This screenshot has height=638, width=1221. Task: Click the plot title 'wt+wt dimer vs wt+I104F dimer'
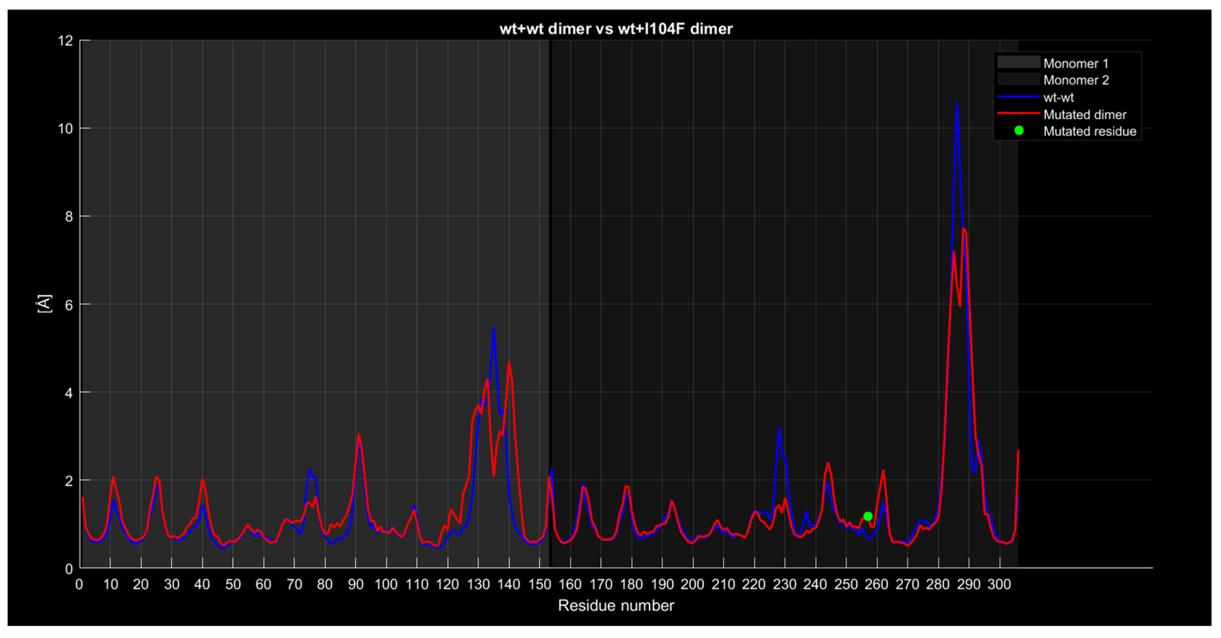pyautogui.click(x=616, y=29)
